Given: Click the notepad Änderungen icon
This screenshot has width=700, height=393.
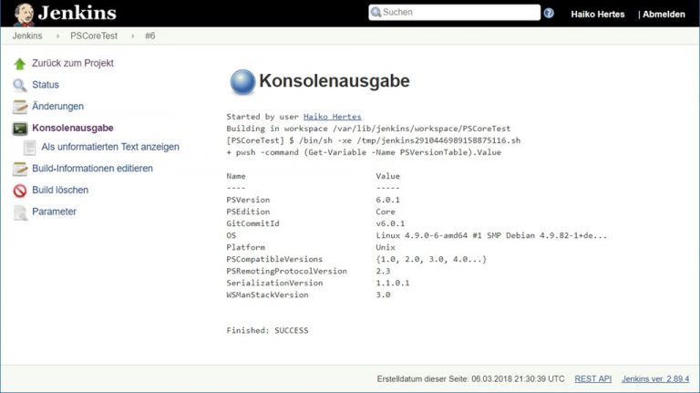Looking at the screenshot, I should pos(20,107).
